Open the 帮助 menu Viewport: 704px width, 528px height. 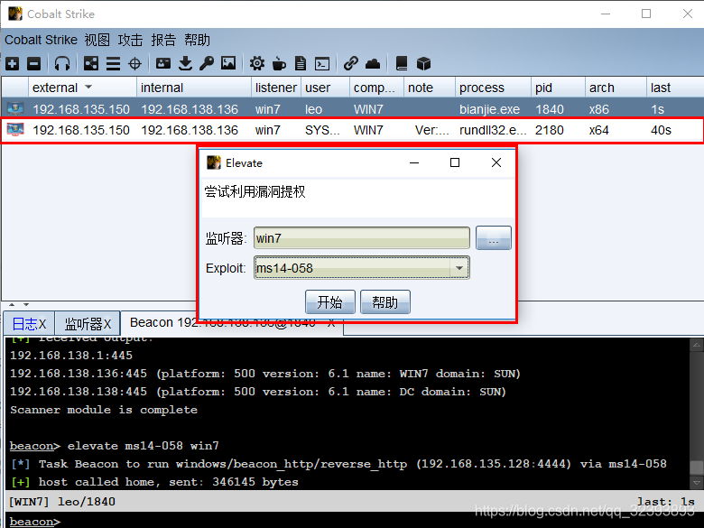197,40
